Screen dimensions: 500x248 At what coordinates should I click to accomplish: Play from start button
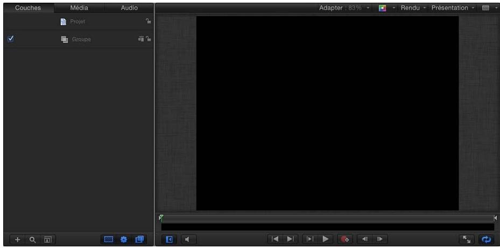[310, 239]
